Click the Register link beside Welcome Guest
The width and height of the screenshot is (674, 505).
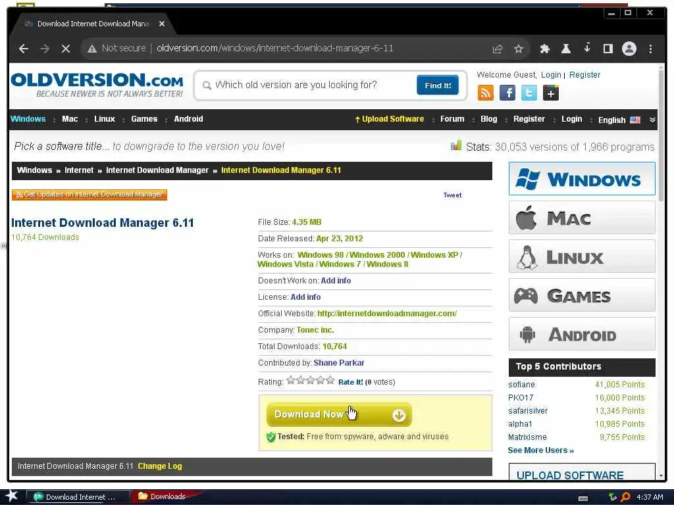tap(584, 75)
